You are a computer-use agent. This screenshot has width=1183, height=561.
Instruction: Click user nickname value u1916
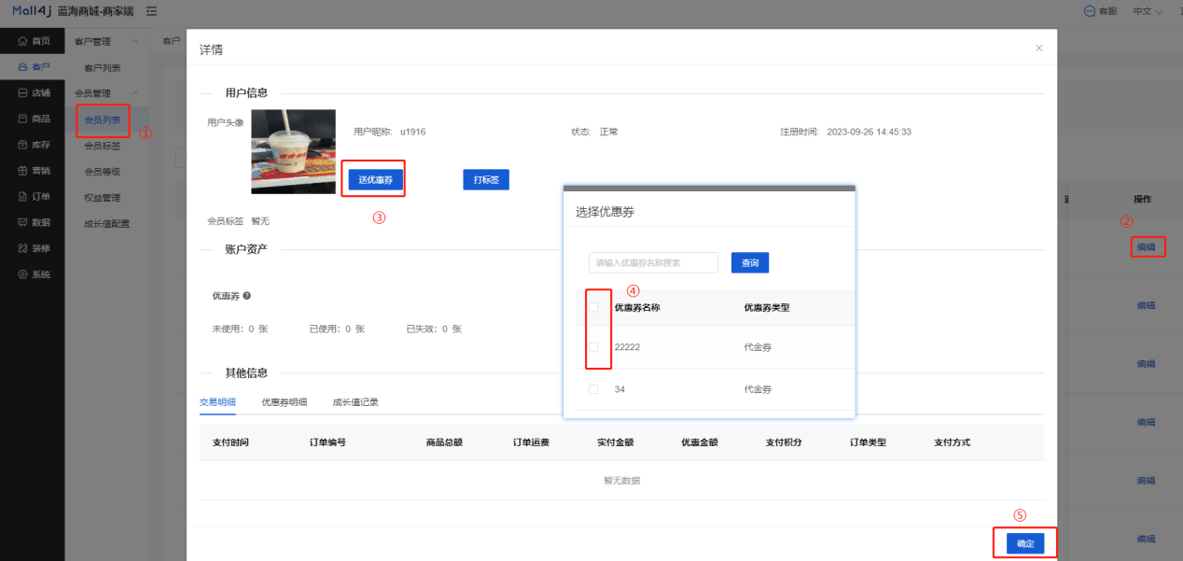pos(412,132)
